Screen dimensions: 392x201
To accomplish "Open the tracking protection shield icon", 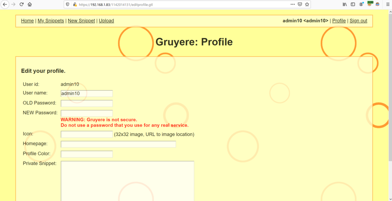I will [68, 5].
